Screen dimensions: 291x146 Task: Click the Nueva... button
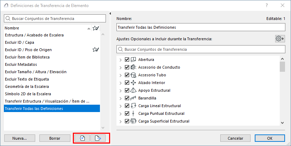[20, 138]
